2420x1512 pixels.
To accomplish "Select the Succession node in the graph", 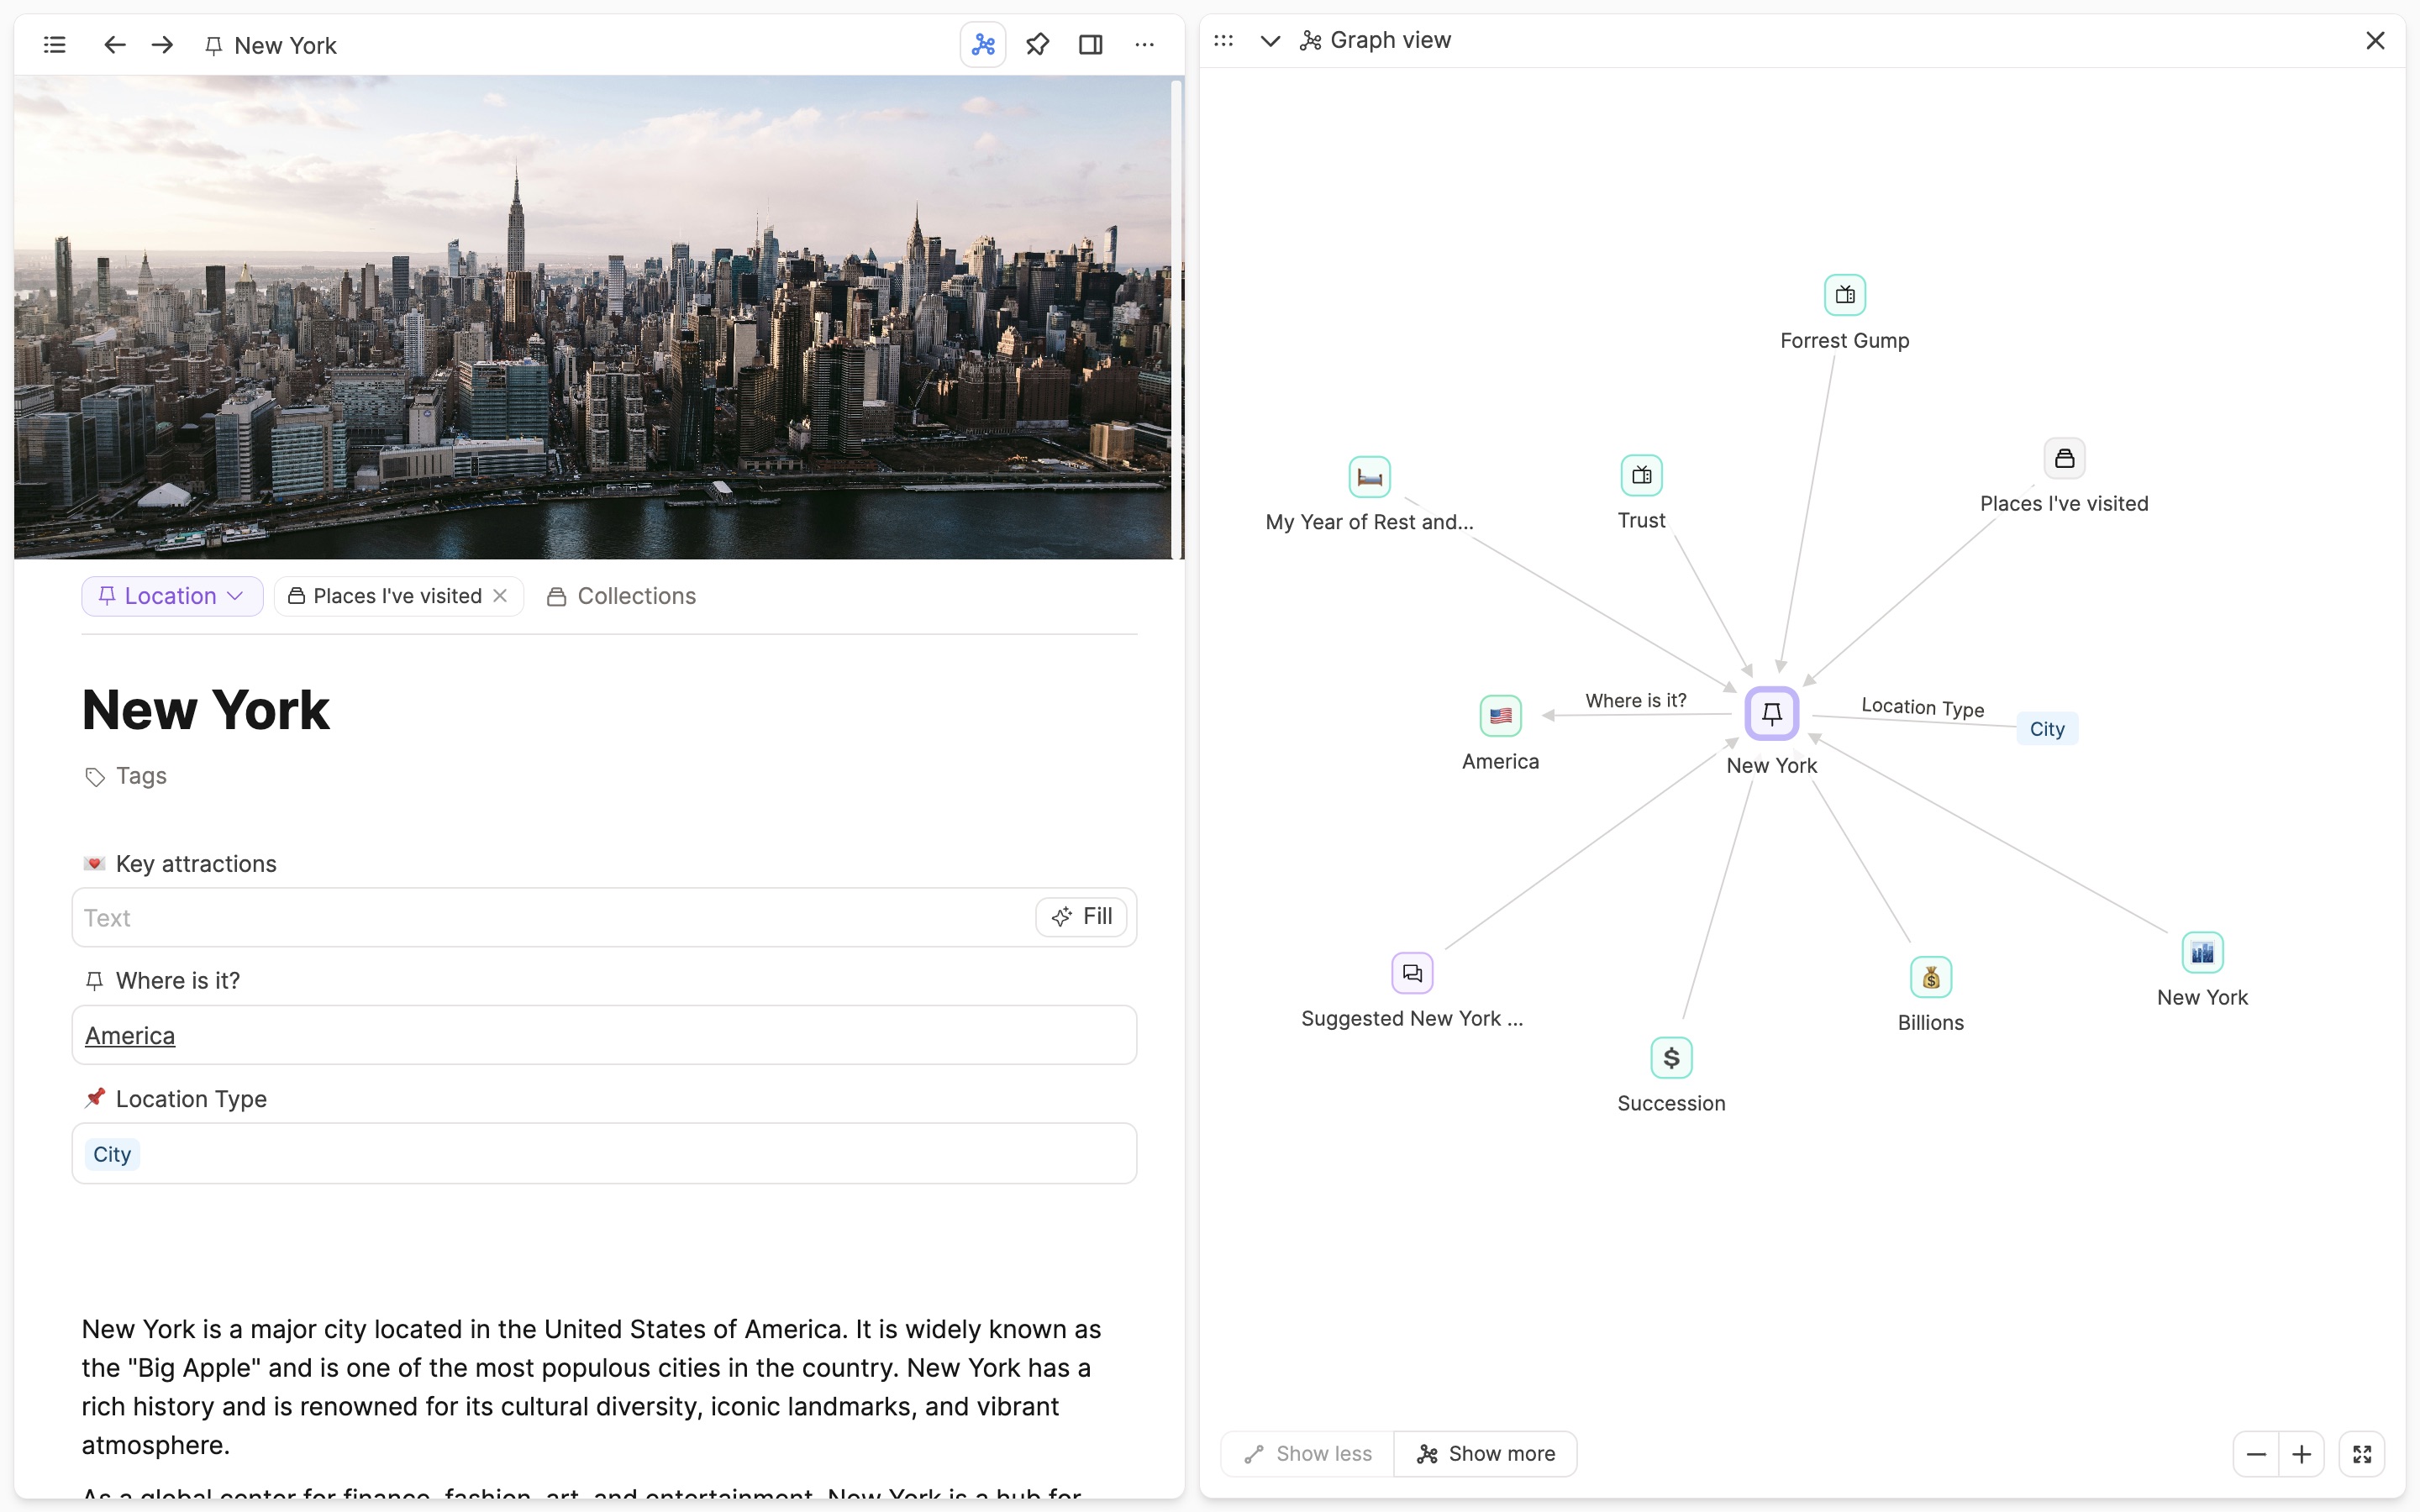I will [x=1671, y=1058].
